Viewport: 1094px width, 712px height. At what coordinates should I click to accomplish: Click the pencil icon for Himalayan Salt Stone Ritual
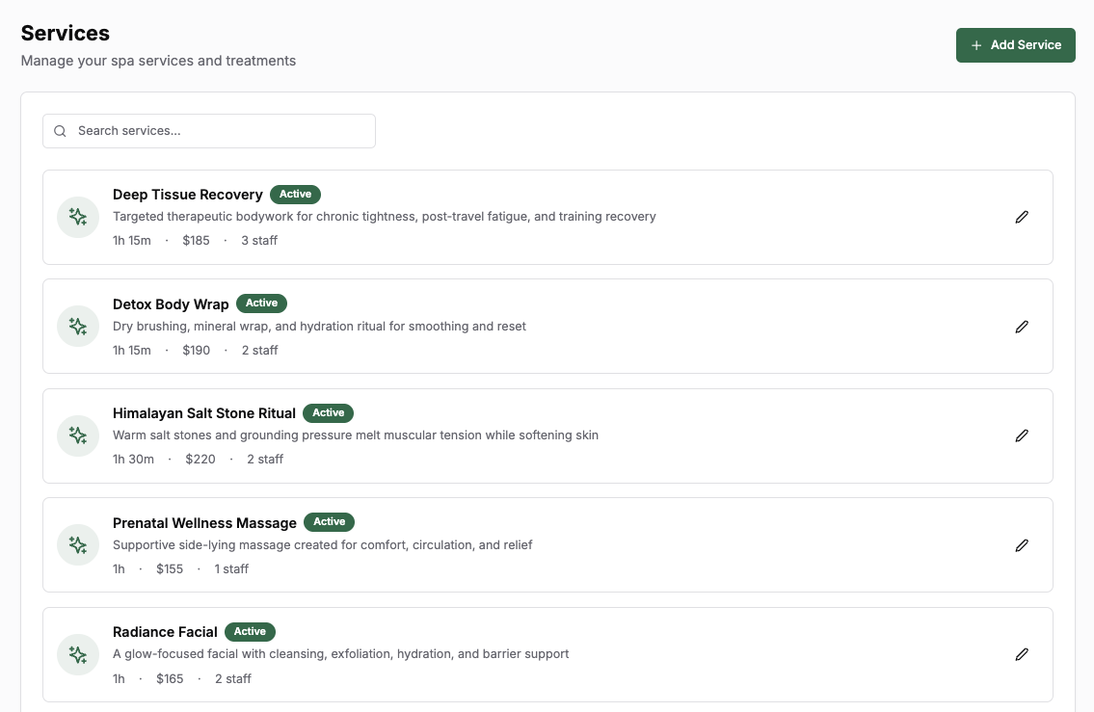1022,435
